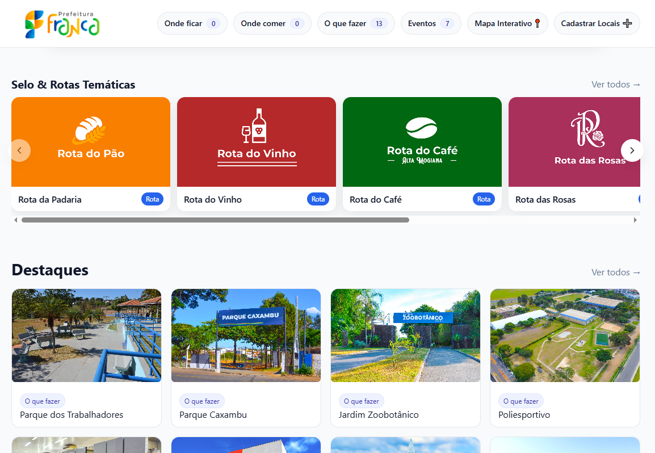Go to the Eventos section
Screen dimensions: 655x453
pos(430,24)
